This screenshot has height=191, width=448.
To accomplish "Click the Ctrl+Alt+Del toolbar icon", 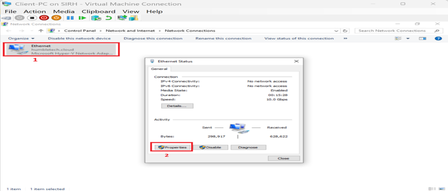I will click(7, 18).
